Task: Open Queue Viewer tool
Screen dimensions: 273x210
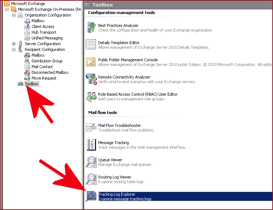Action: click(x=110, y=160)
